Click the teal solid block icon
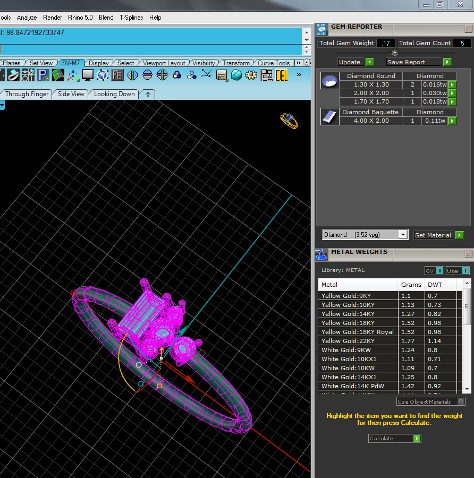 pyautogui.click(x=236, y=75)
